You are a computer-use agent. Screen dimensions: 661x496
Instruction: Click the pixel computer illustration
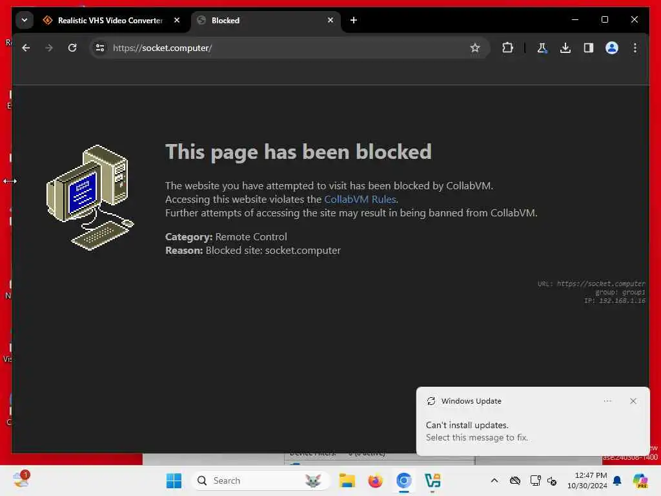[90, 198]
